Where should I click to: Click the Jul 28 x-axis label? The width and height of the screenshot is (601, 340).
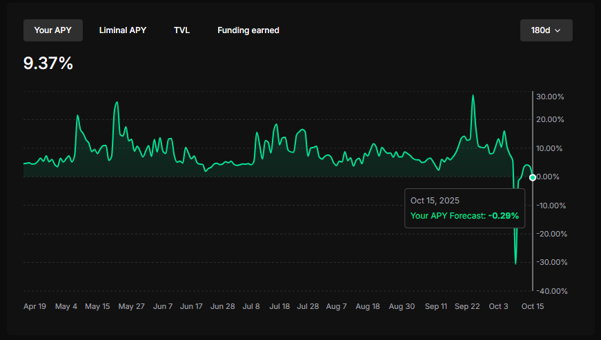(308, 306)
